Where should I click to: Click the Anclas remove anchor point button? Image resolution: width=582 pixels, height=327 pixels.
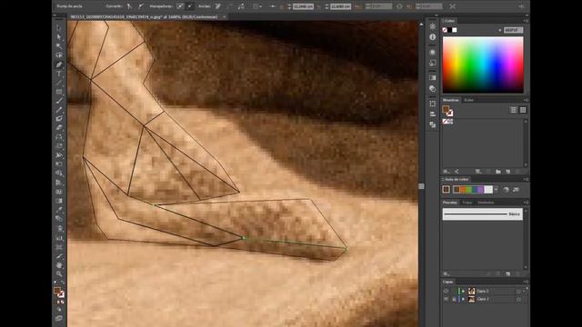[218, 6]
